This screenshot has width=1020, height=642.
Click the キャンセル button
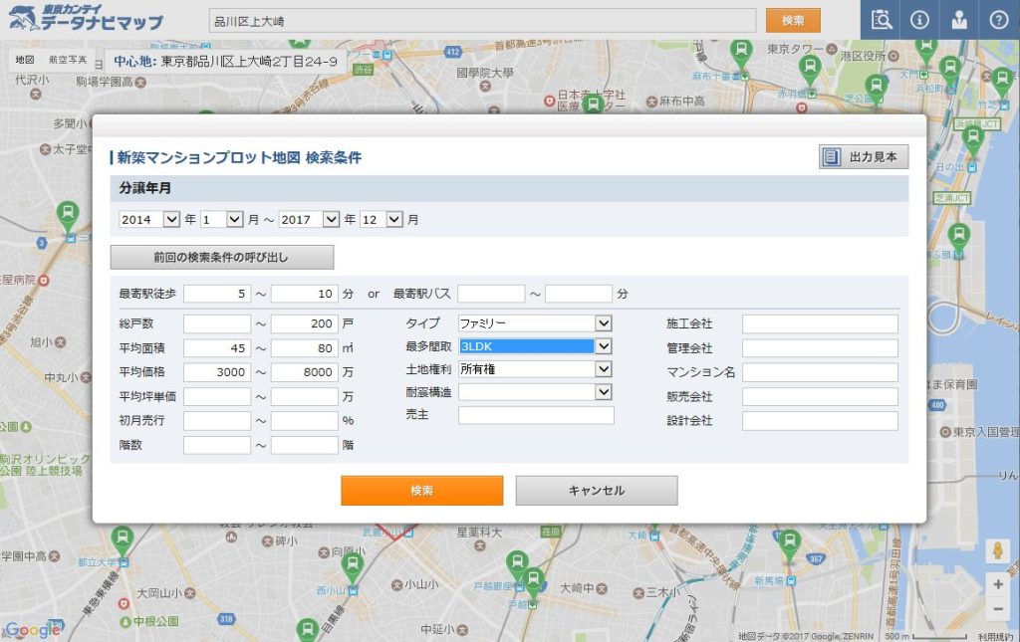click(x=597, y=491)
